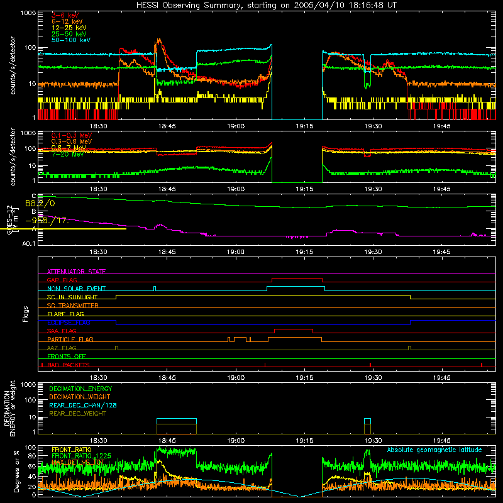Select the red 3-6 keV legend label
The image size is (503, 503).
pos(65,15)
